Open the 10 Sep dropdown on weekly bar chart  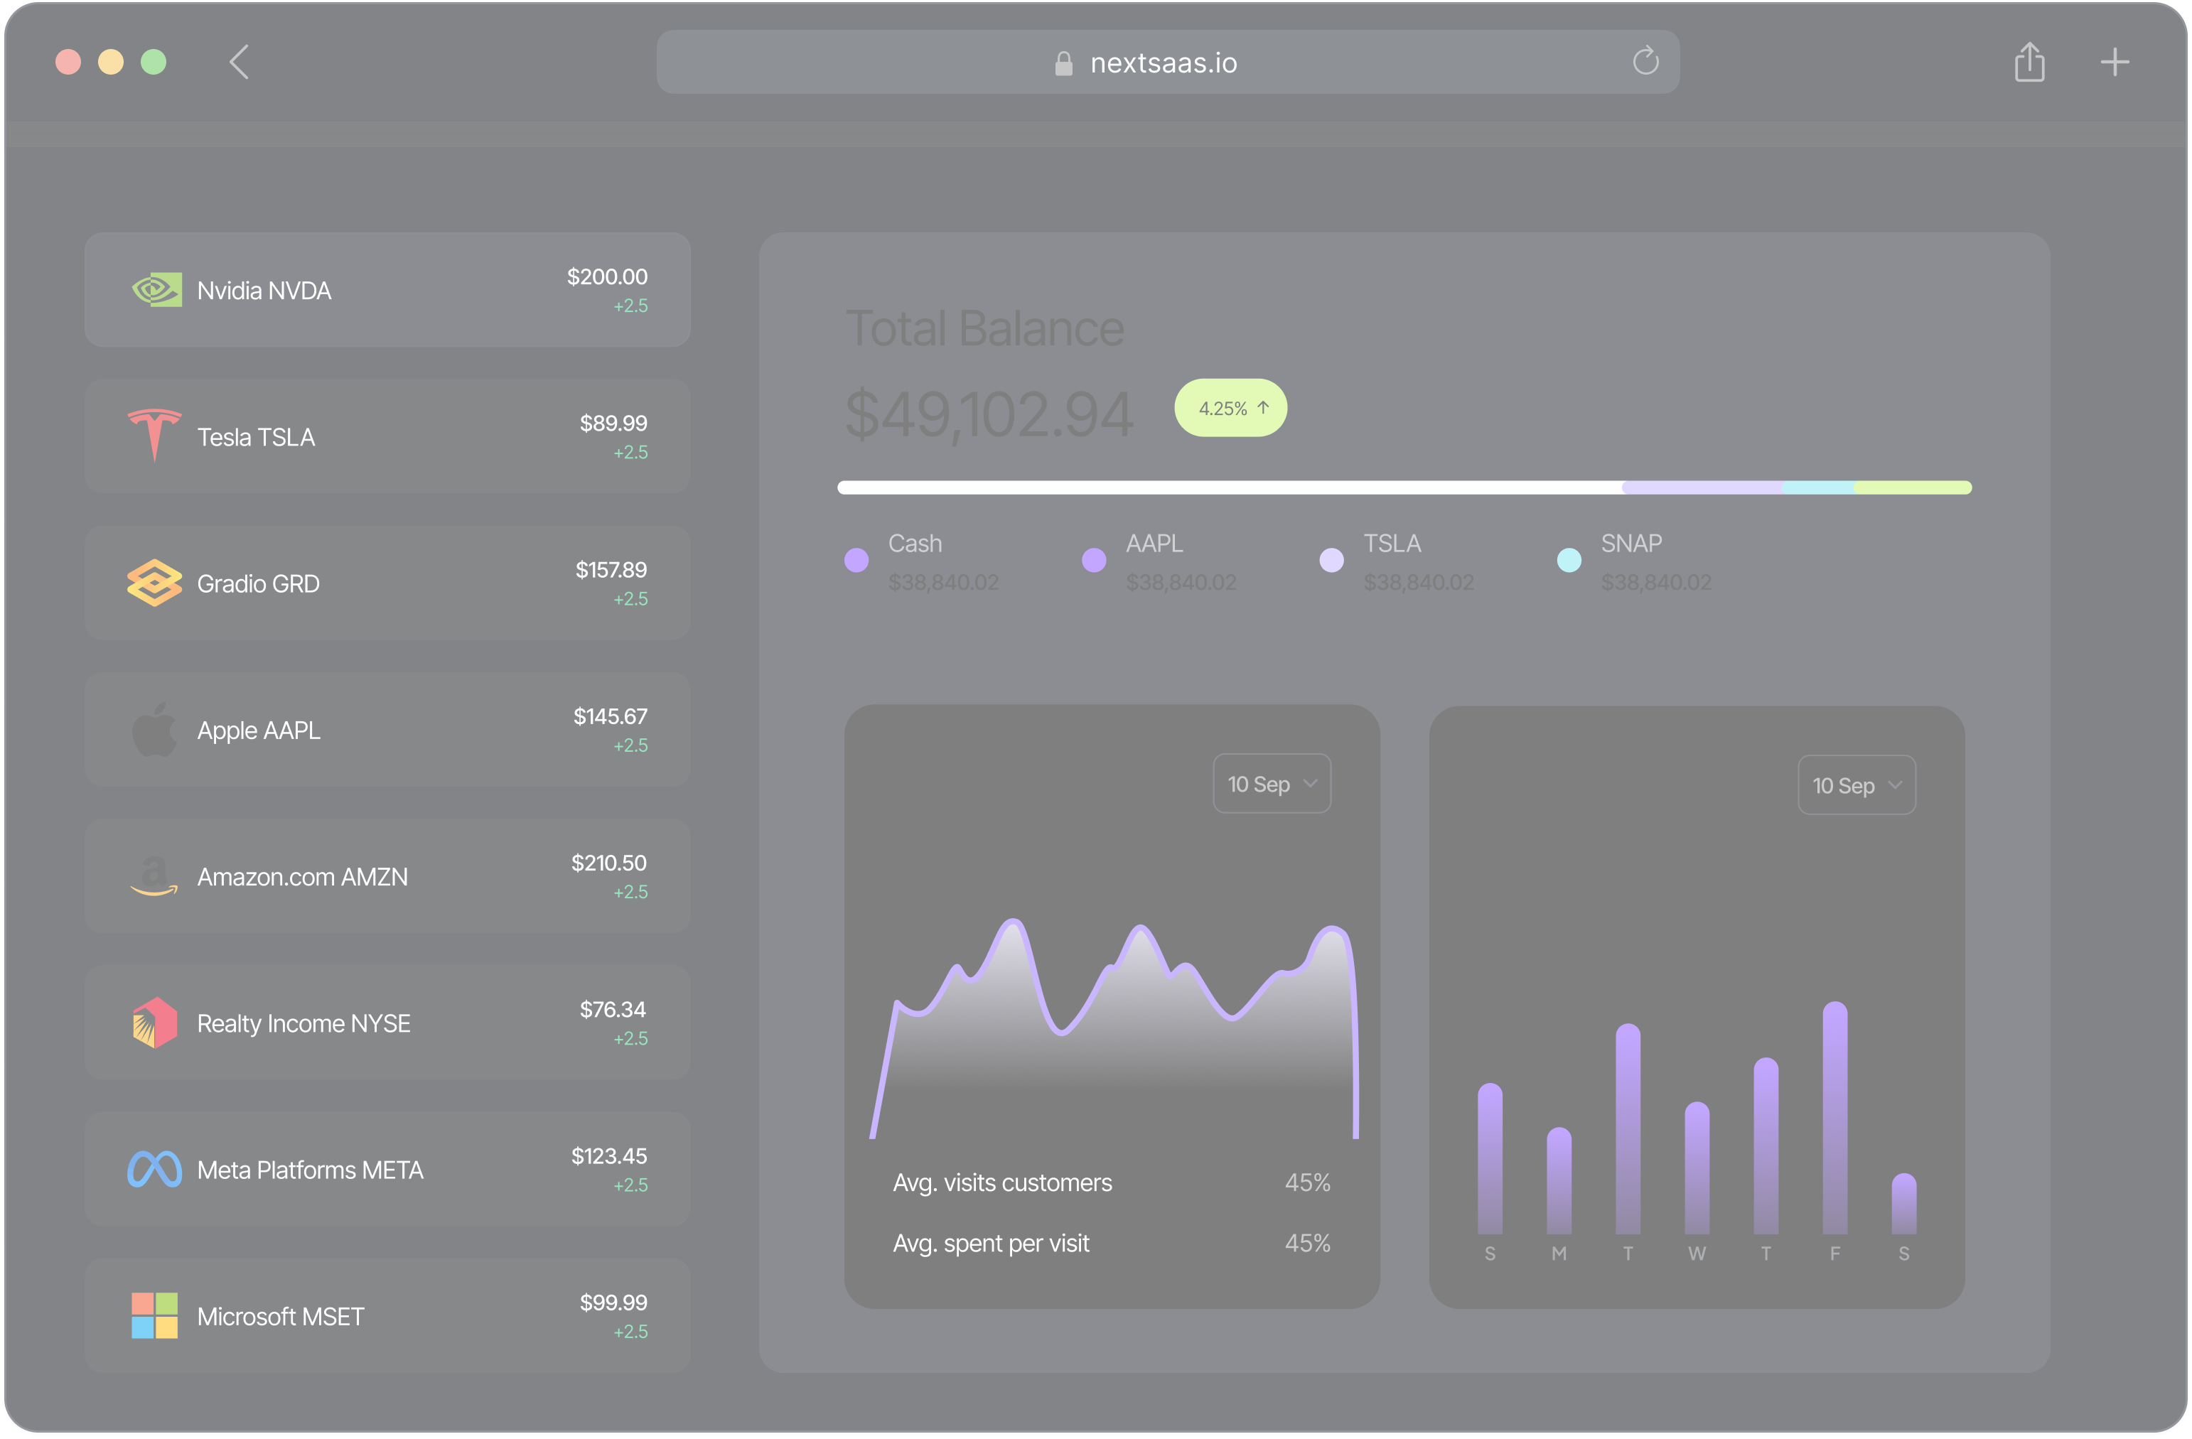pos(1857,785)
